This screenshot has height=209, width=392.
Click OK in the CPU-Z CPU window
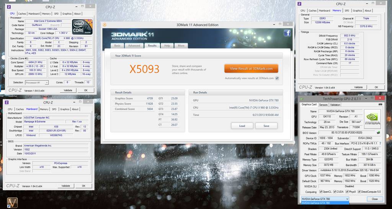pyautogui.click(x=86, y=90)
